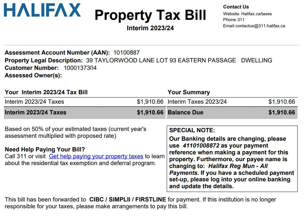Click the Halifax.ca/taxes website text
The height and width of the screenshot is (220, 304).
pos(256,14)
